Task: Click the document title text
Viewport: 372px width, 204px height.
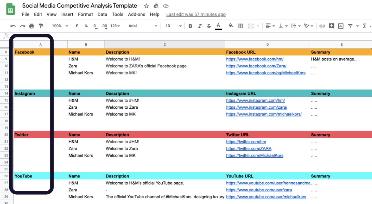Action: click(x=80, y=6)
